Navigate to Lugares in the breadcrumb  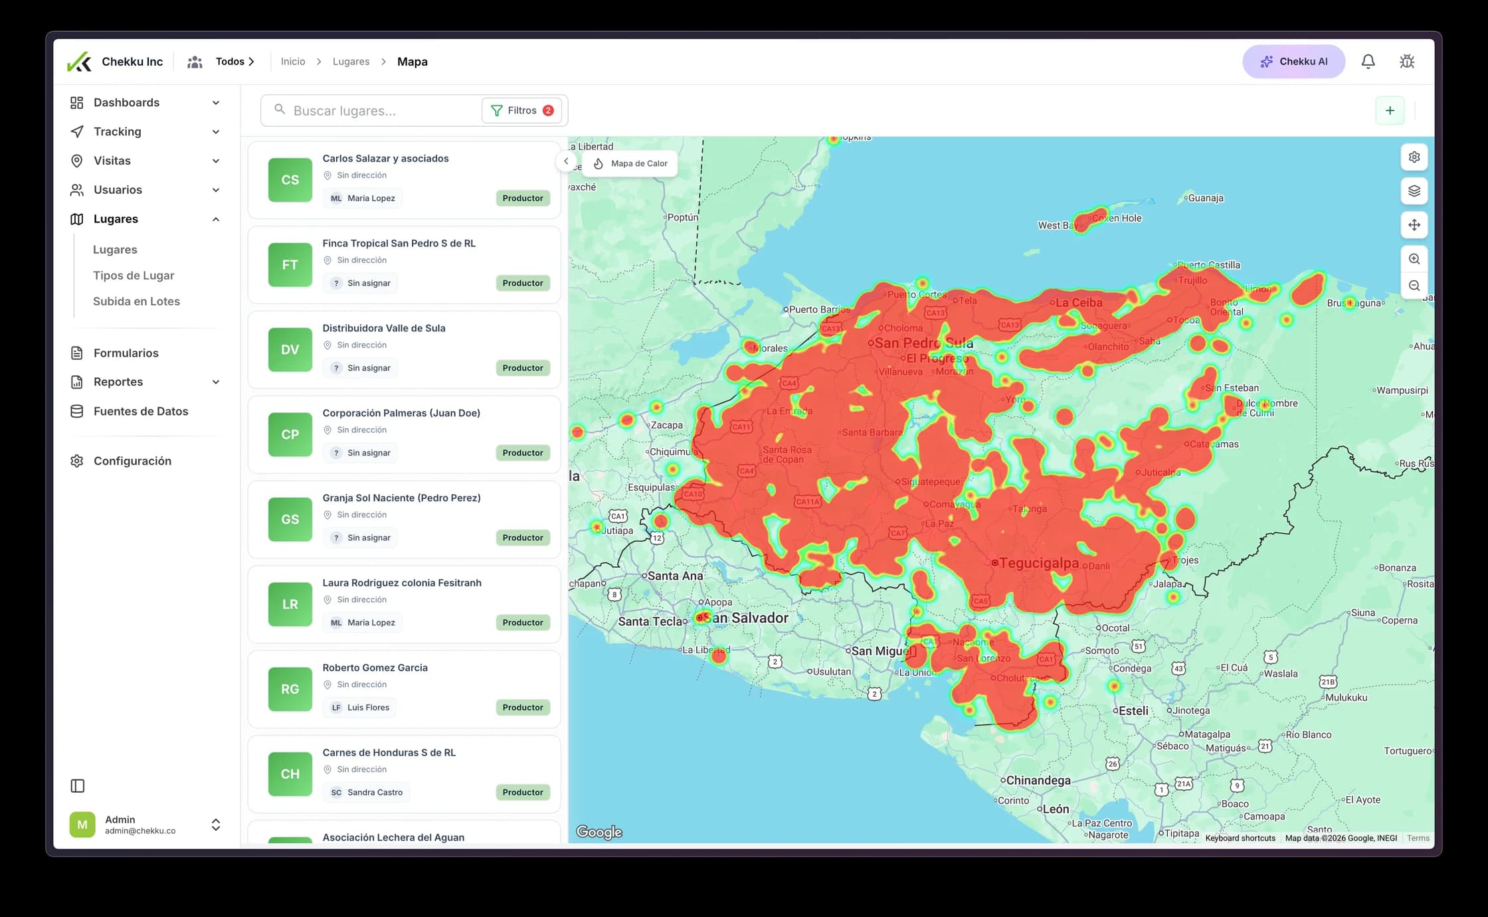point(351,61)
